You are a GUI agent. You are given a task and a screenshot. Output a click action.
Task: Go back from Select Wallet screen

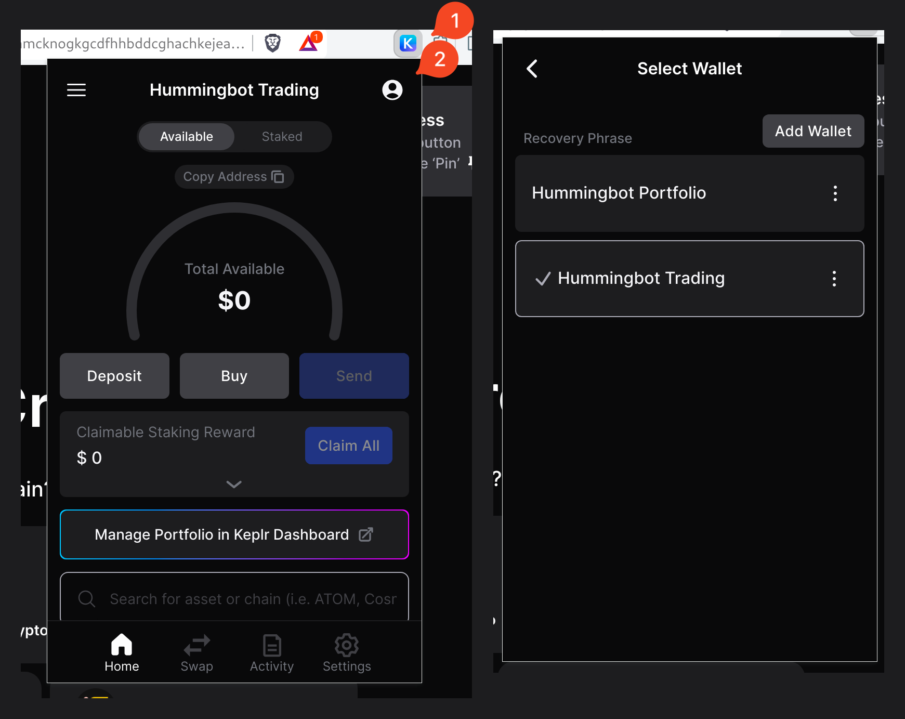tap(532, 69)
